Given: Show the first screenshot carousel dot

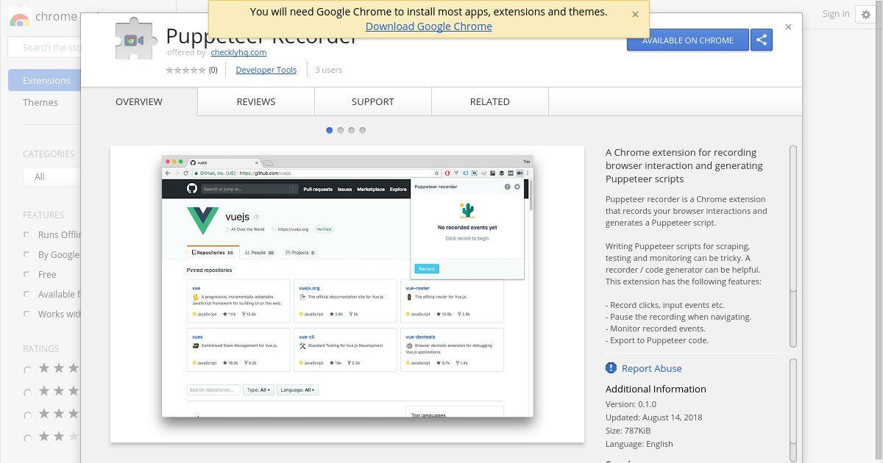Looking at the screenshot, I should [329, 130].
